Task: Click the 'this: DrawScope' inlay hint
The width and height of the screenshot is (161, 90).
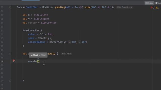Action: [125, 7]
